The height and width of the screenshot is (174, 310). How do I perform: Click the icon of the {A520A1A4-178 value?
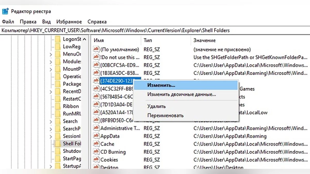96,112
